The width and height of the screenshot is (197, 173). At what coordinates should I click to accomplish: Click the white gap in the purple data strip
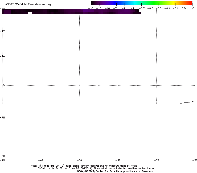30,13
